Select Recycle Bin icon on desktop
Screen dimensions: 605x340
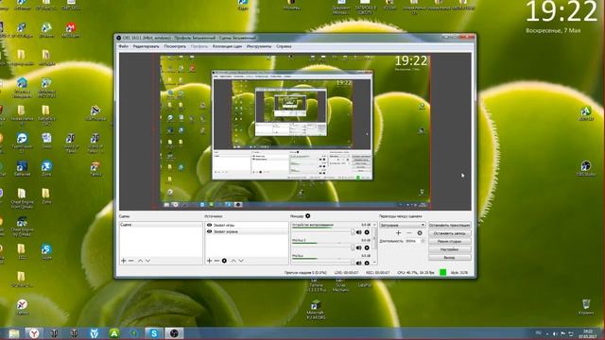pyautogui.click(x=586, y=307)
